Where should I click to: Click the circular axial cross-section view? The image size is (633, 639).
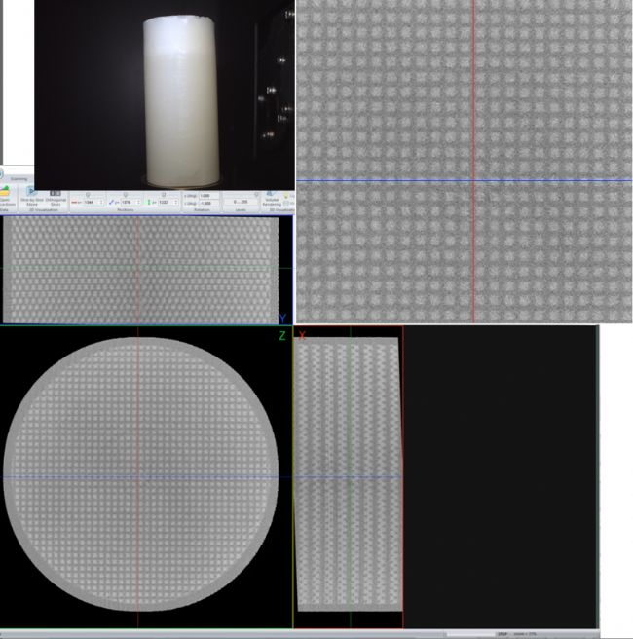pyautogui.click(x=141, y=477)
